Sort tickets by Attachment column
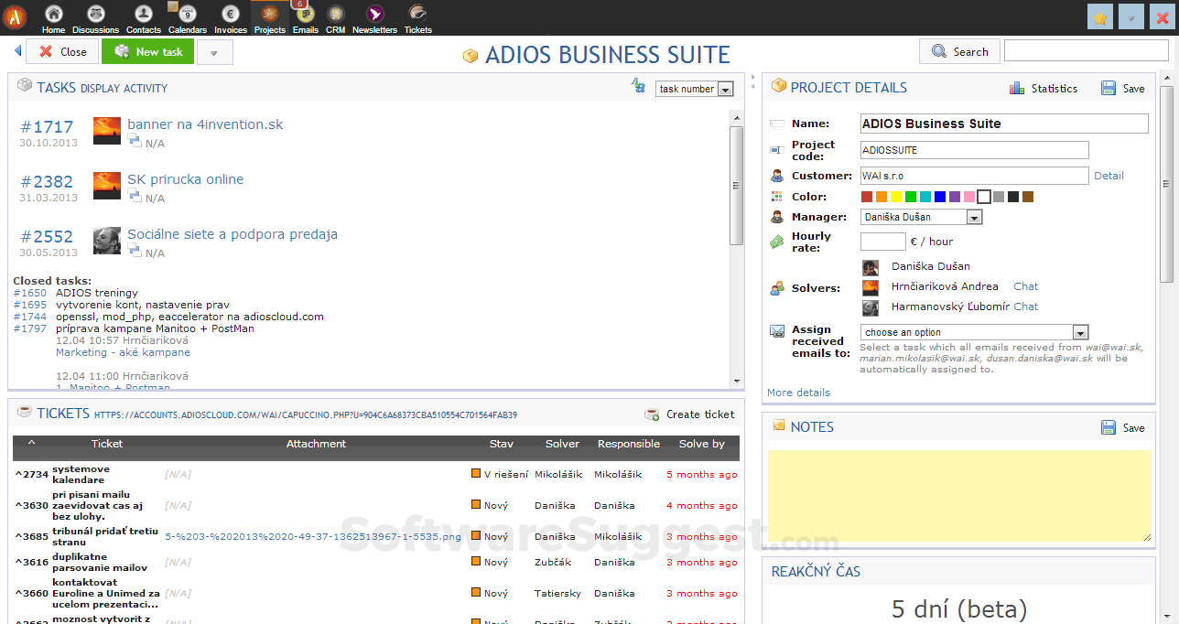 pyautogui.click(x=316, y=444)
